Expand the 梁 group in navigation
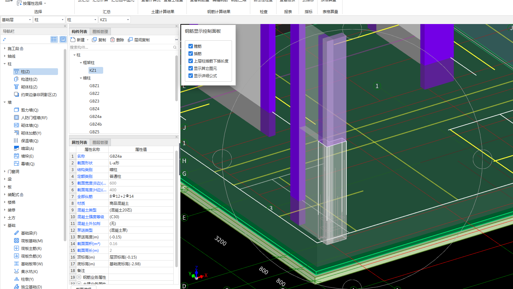This screenshot has height=289, width=513. point(4,179)
